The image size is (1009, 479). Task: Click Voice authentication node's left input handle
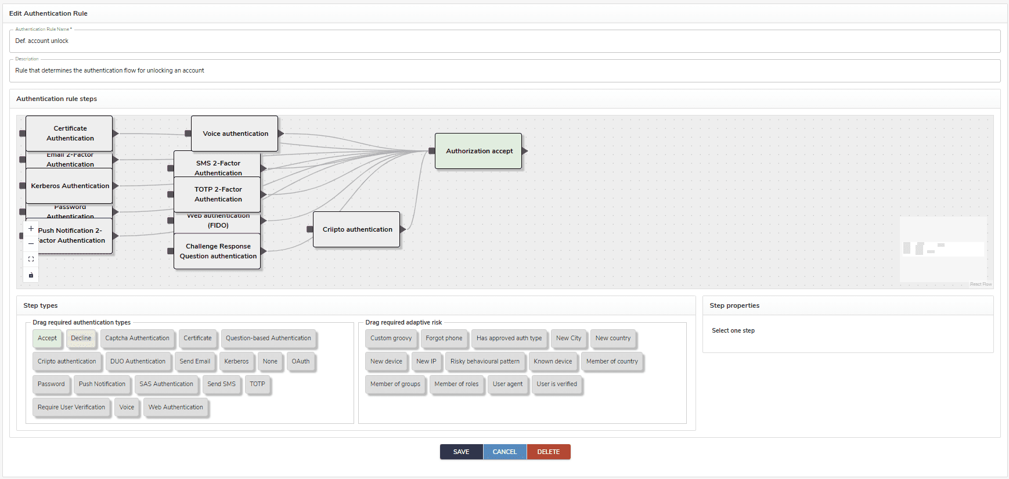coord(188,134)
